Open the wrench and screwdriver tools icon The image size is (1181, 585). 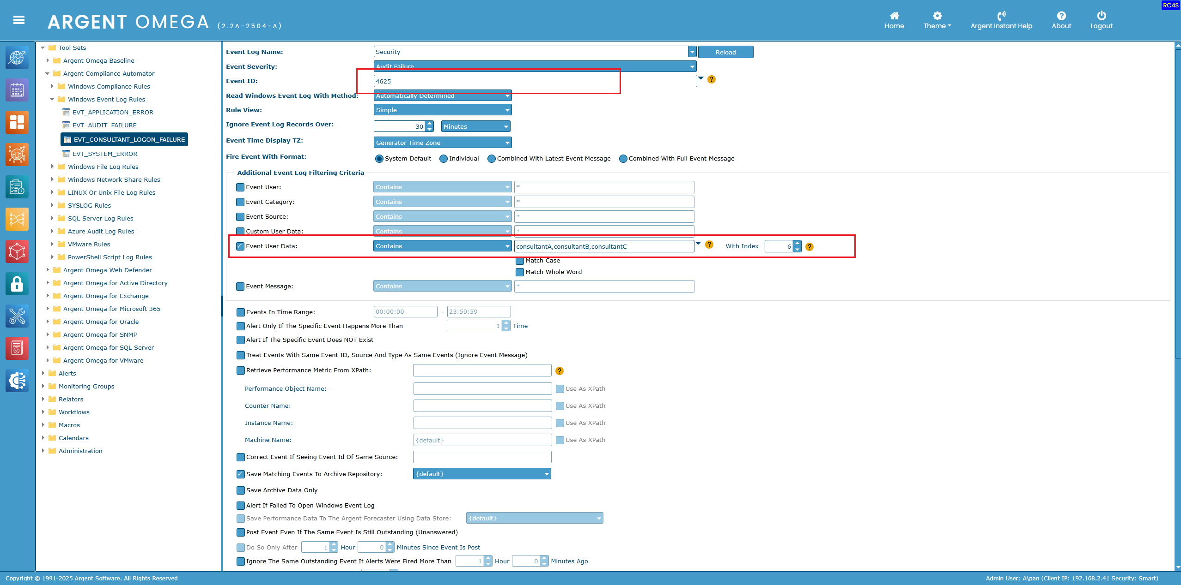[x=17, y=316]
